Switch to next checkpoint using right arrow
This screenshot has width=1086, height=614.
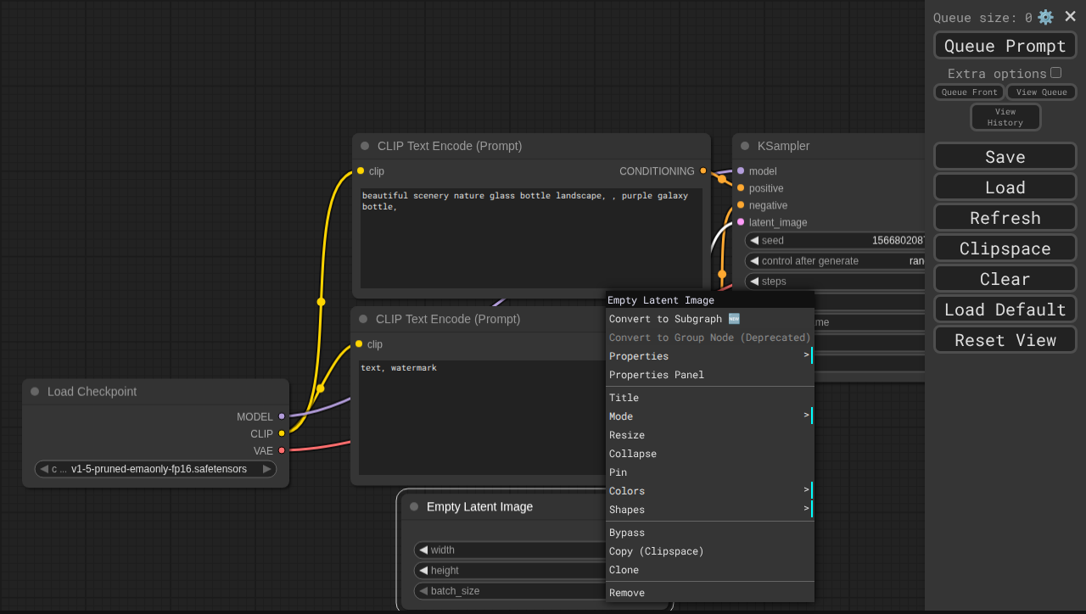266,469
